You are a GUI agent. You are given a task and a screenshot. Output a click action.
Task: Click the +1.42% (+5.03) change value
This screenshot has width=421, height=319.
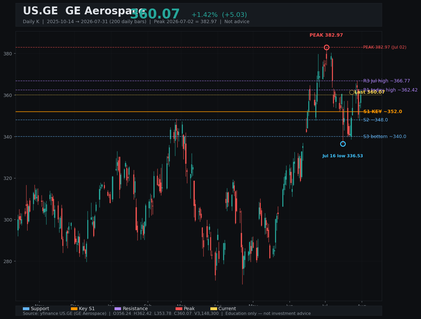point(219,15)
